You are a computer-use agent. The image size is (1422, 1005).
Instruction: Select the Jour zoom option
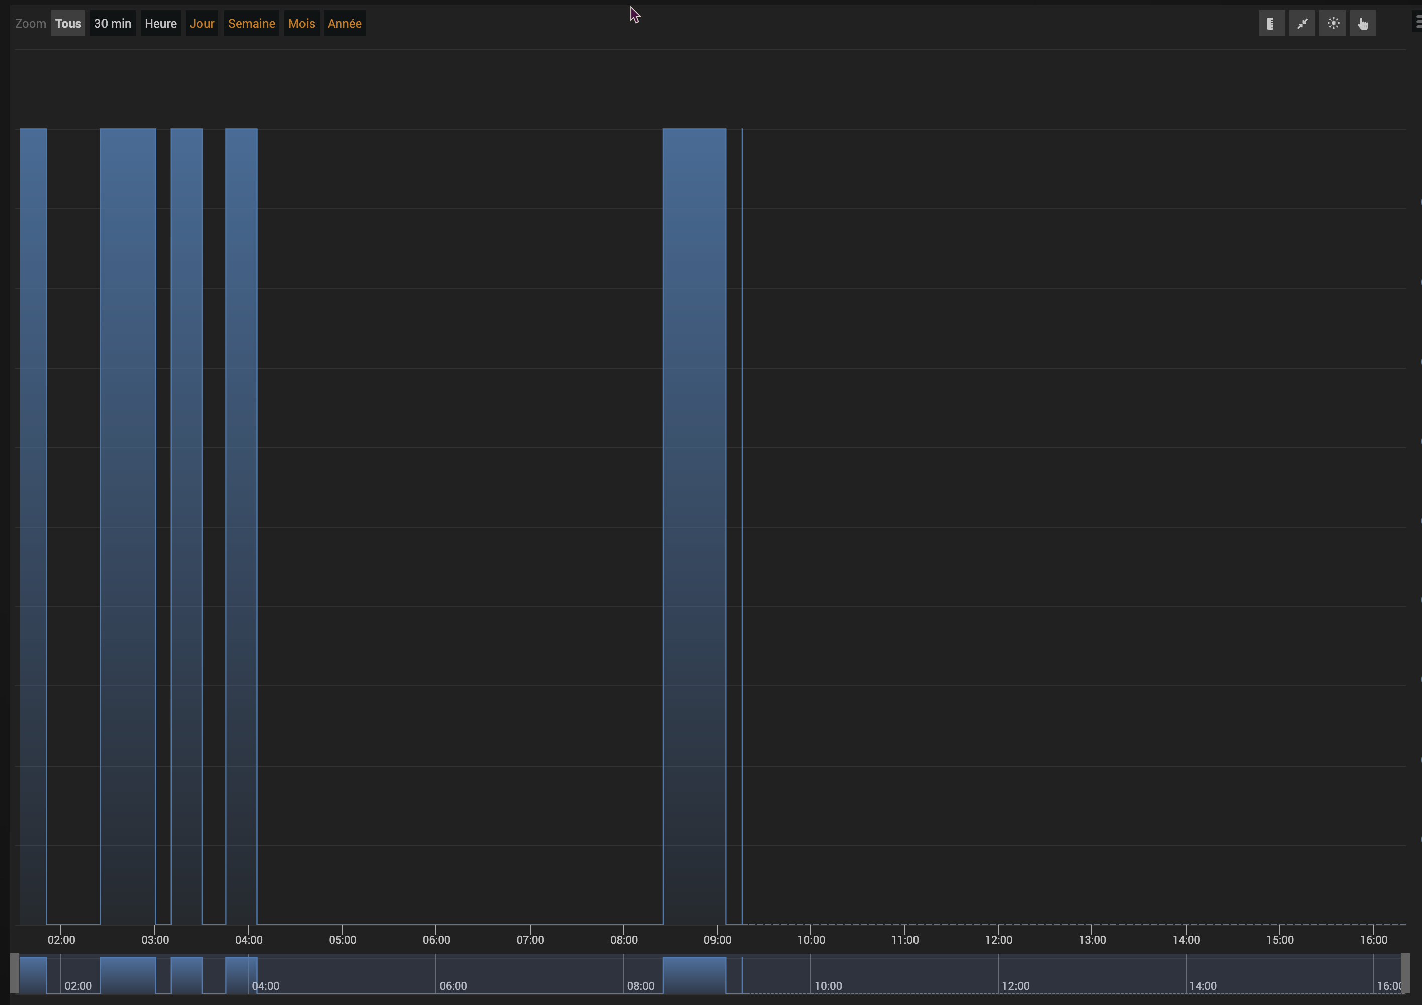(x=202, y=24)
